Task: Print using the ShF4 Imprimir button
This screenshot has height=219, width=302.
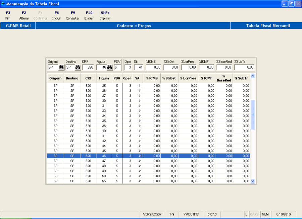Action: [x=105, y=15]
